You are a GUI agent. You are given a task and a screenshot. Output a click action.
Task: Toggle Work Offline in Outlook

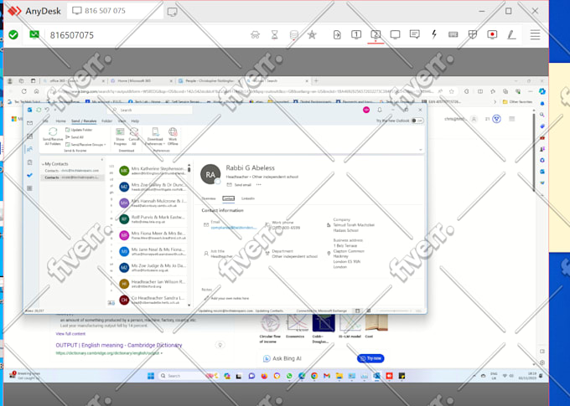(x=173, y=136)
